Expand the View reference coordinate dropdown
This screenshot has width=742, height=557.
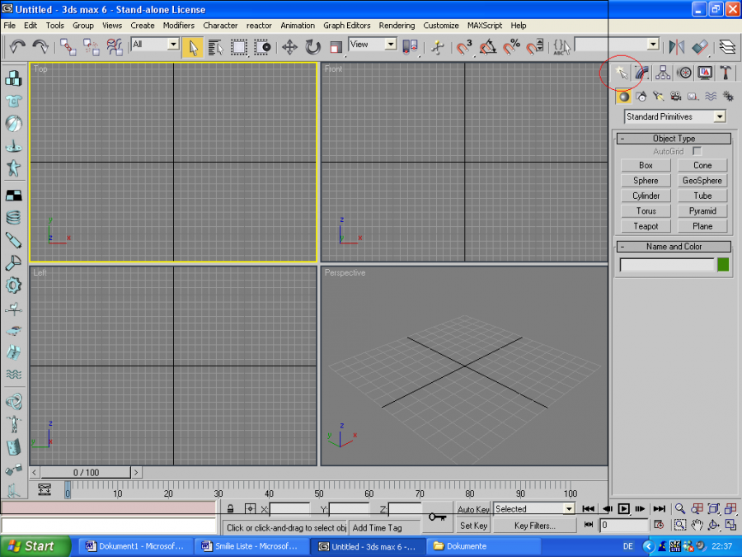[373, 45]
